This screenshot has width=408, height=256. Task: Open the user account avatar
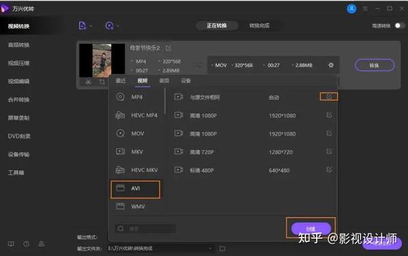tap(352, 9)
